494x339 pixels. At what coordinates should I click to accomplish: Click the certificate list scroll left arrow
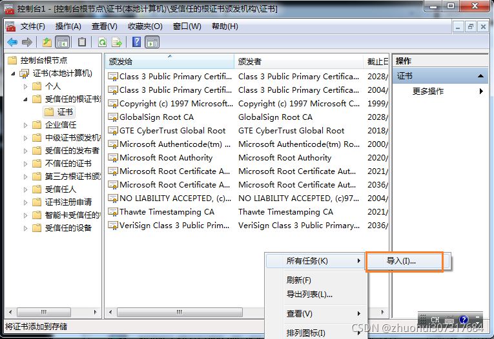(x=110, y=313)
